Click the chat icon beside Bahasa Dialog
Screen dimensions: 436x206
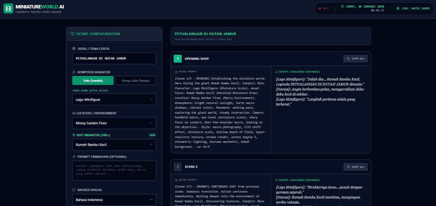click(x=74, y=190)
